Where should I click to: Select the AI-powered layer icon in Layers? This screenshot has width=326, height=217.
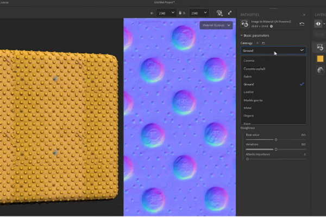tap(319, 47)
